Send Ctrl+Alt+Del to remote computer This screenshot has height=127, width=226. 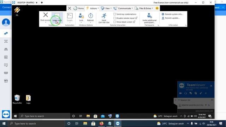104,18
